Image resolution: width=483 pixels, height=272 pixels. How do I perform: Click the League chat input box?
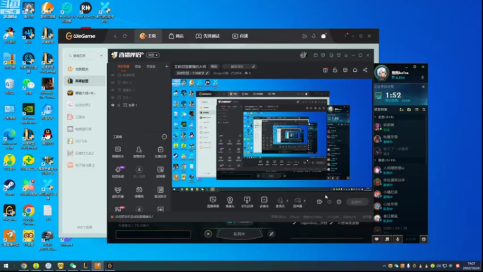coord(153,235)
